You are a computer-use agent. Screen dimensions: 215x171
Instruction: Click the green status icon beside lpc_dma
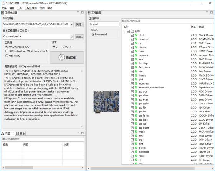click(x=136, y=95)
